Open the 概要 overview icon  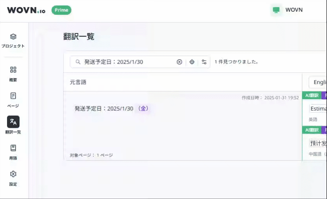[13, 70]
